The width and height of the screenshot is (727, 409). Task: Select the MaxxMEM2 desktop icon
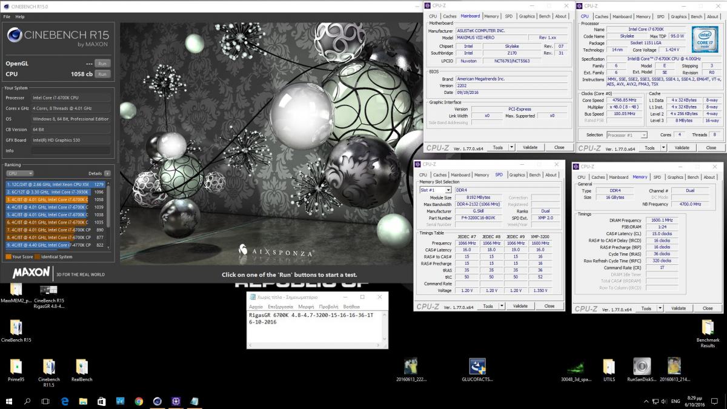[16, 294]
